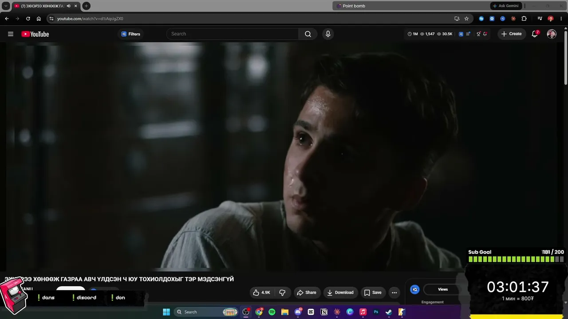
Task: Open the Shazam browser extension
Action: coord(481,19)
